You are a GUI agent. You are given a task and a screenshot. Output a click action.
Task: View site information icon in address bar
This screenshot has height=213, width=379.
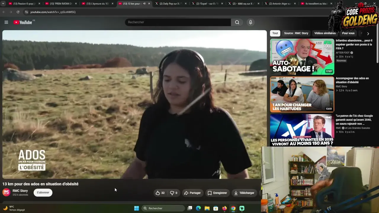pos(26,12)
